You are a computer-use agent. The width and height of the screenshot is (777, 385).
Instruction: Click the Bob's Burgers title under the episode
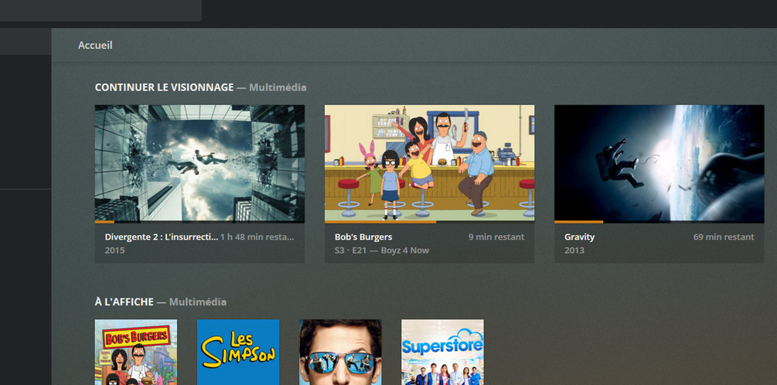(x=363, y=237)
